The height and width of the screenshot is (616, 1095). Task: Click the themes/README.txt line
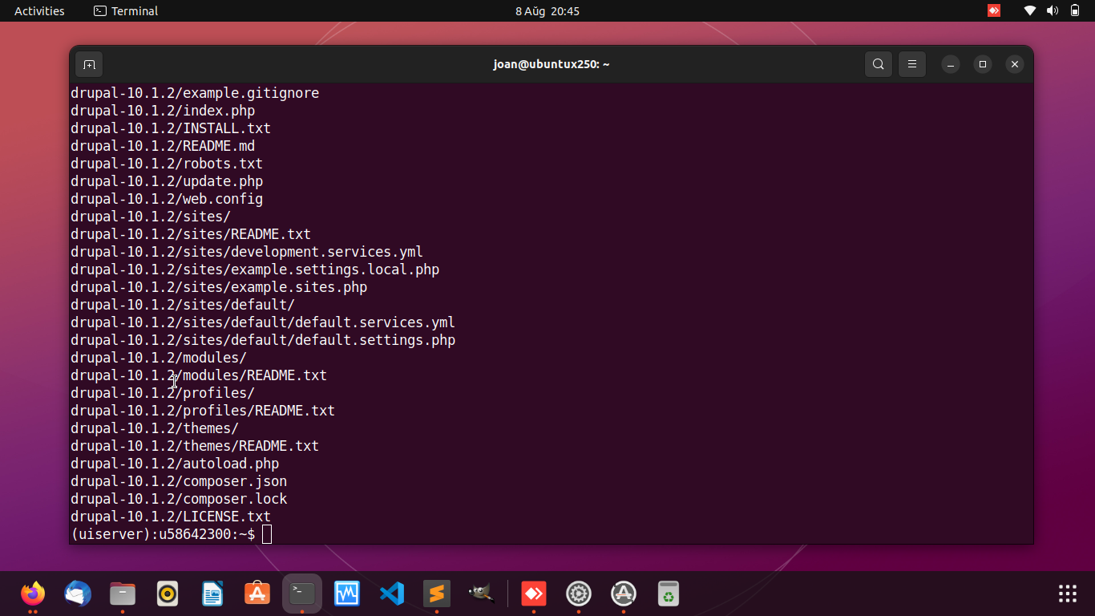coord(195,446)
